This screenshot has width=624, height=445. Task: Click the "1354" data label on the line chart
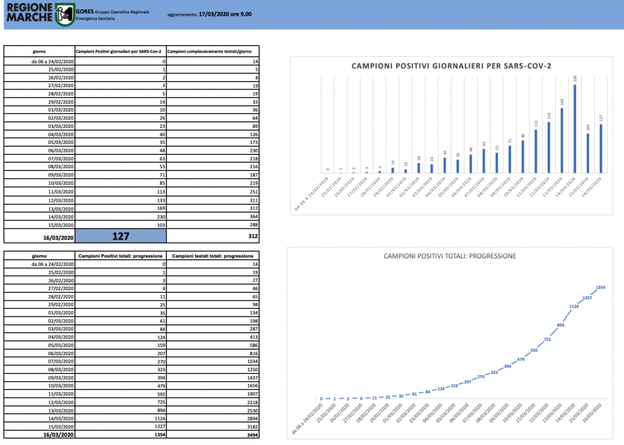coord(600,287)
